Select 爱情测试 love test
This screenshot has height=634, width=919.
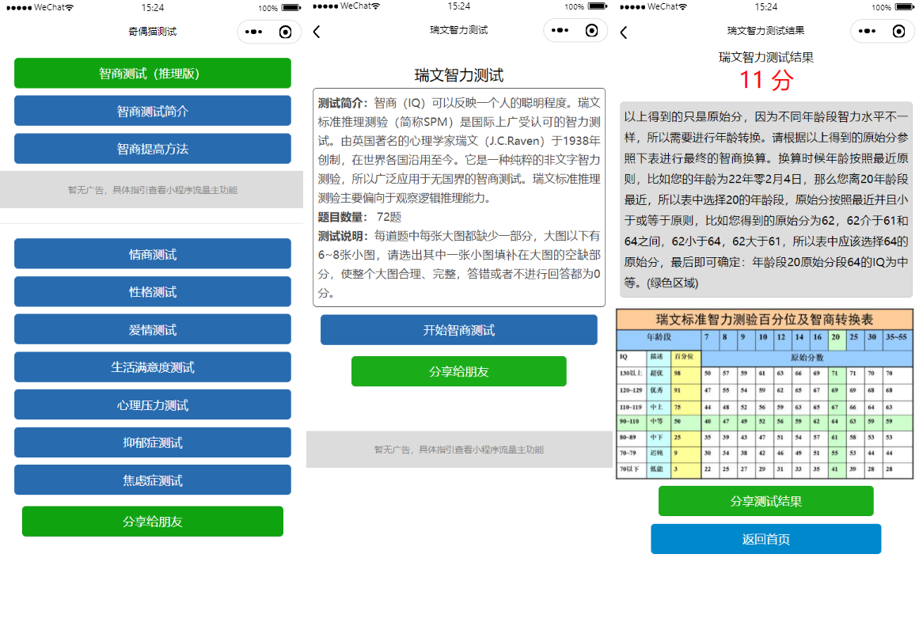coord(152,329)
